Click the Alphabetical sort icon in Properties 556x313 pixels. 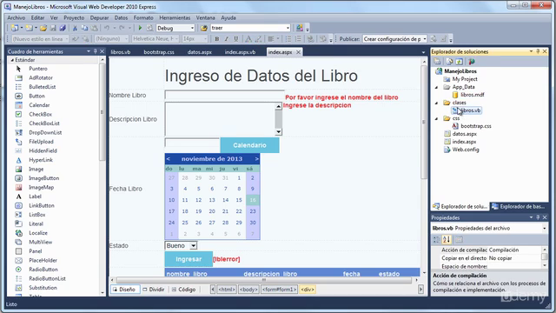[447, 240]
